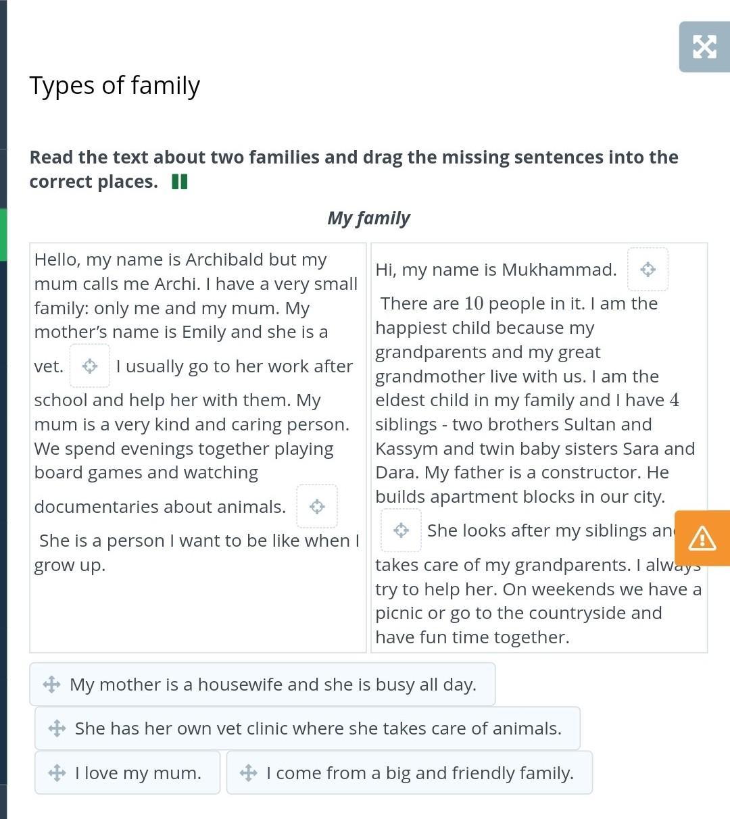
Task: Click the move handle on "I love my mum."
Action: [x=57, y=773]
